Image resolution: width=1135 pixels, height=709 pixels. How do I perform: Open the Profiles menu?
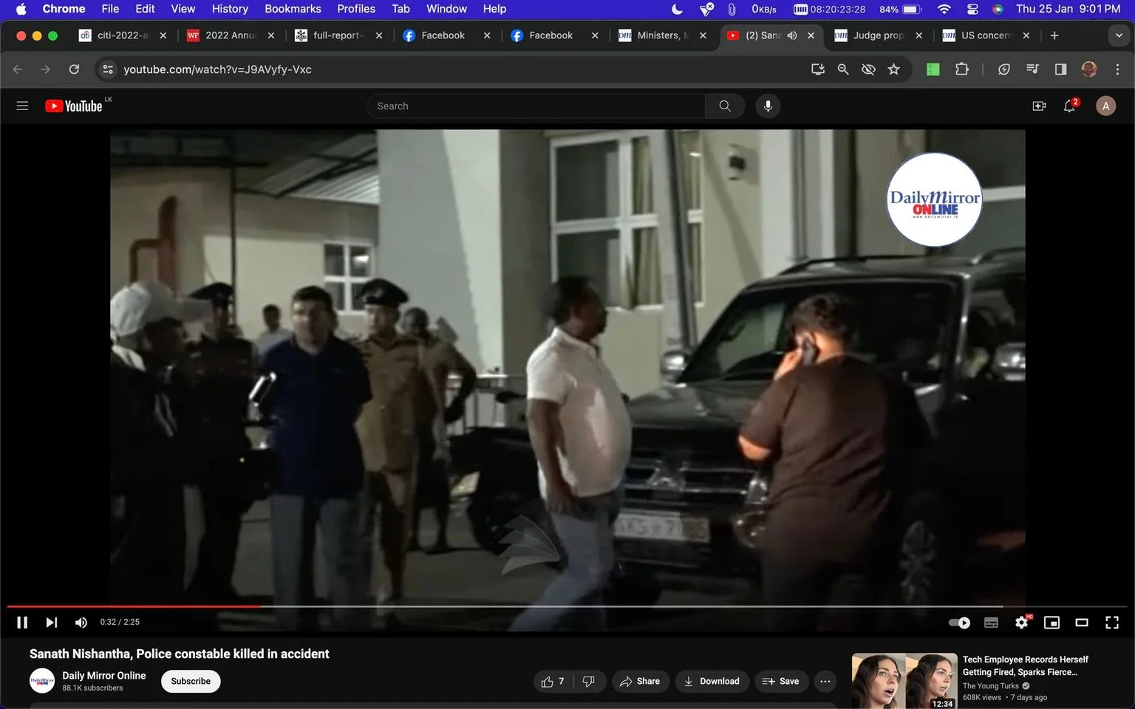356,9
